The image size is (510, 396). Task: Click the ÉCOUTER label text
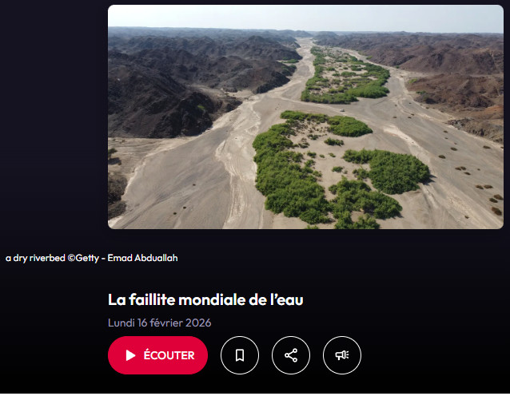click(x=169, y=355)
